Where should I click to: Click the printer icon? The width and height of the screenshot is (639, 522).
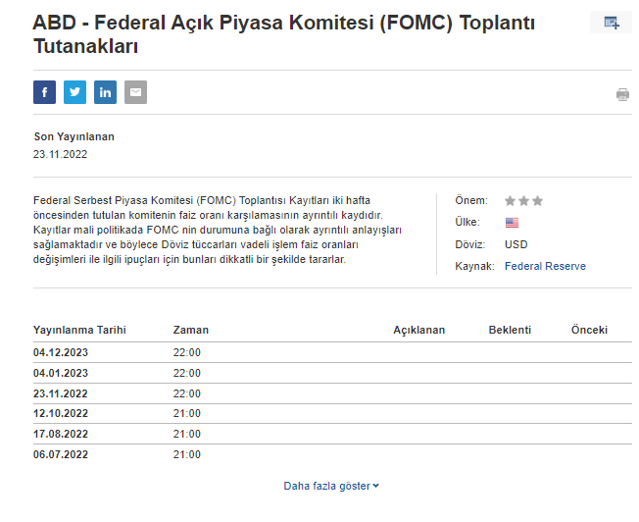tap(622, 94)
